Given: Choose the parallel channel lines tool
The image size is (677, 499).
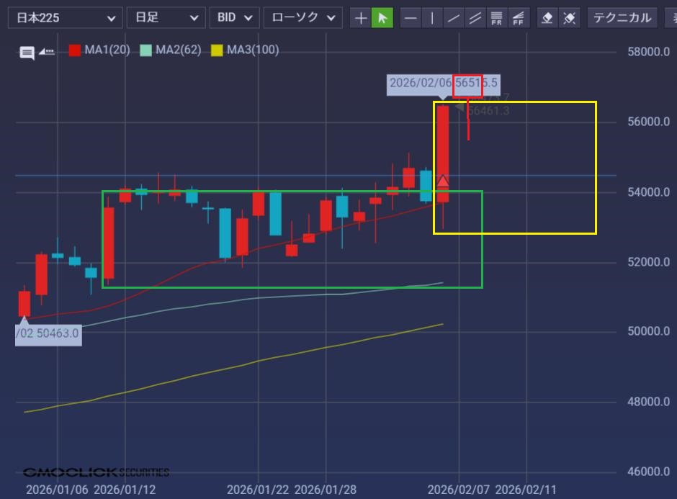Looking at the screenshot, I should [x=475, y=17].
